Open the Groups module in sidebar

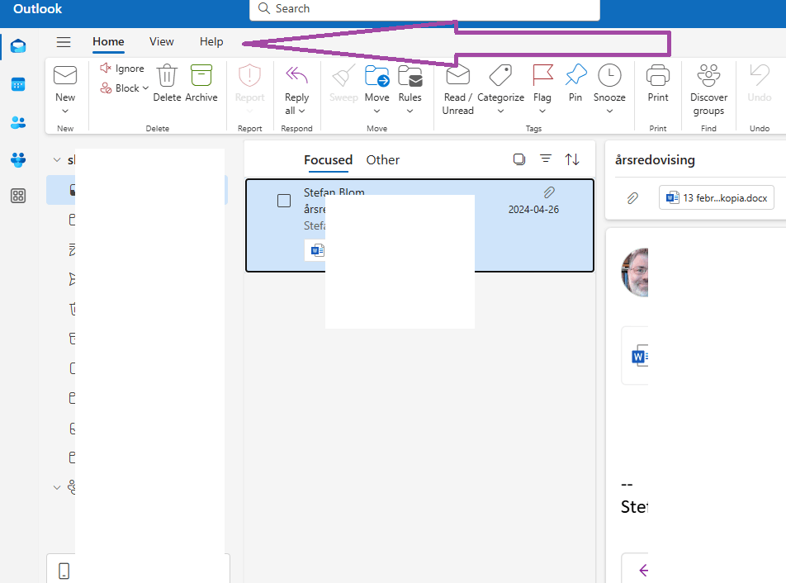click(x=18, y=159)
